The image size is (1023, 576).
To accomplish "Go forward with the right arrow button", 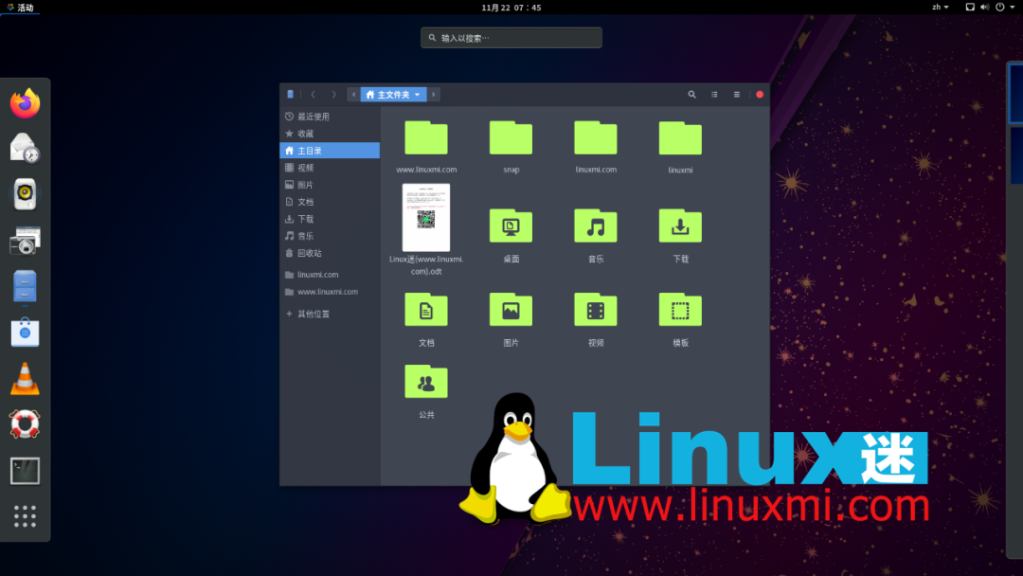I will click(333, 95).
